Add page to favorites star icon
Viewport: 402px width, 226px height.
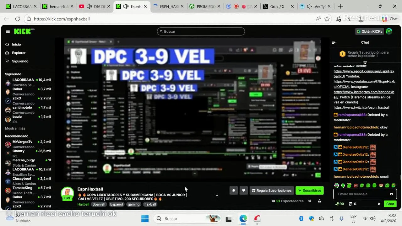click(327, 19)
